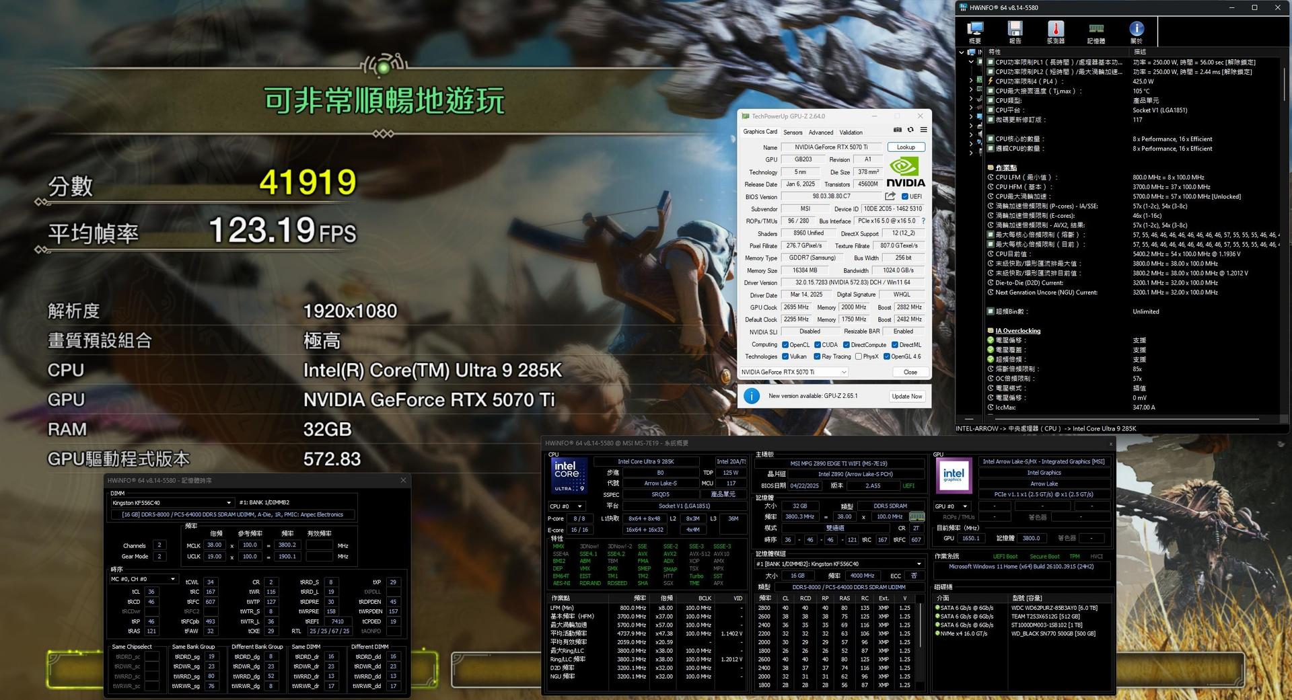Click the Driver Version field in GPU-Z
1292x700 pixels.
853,282
